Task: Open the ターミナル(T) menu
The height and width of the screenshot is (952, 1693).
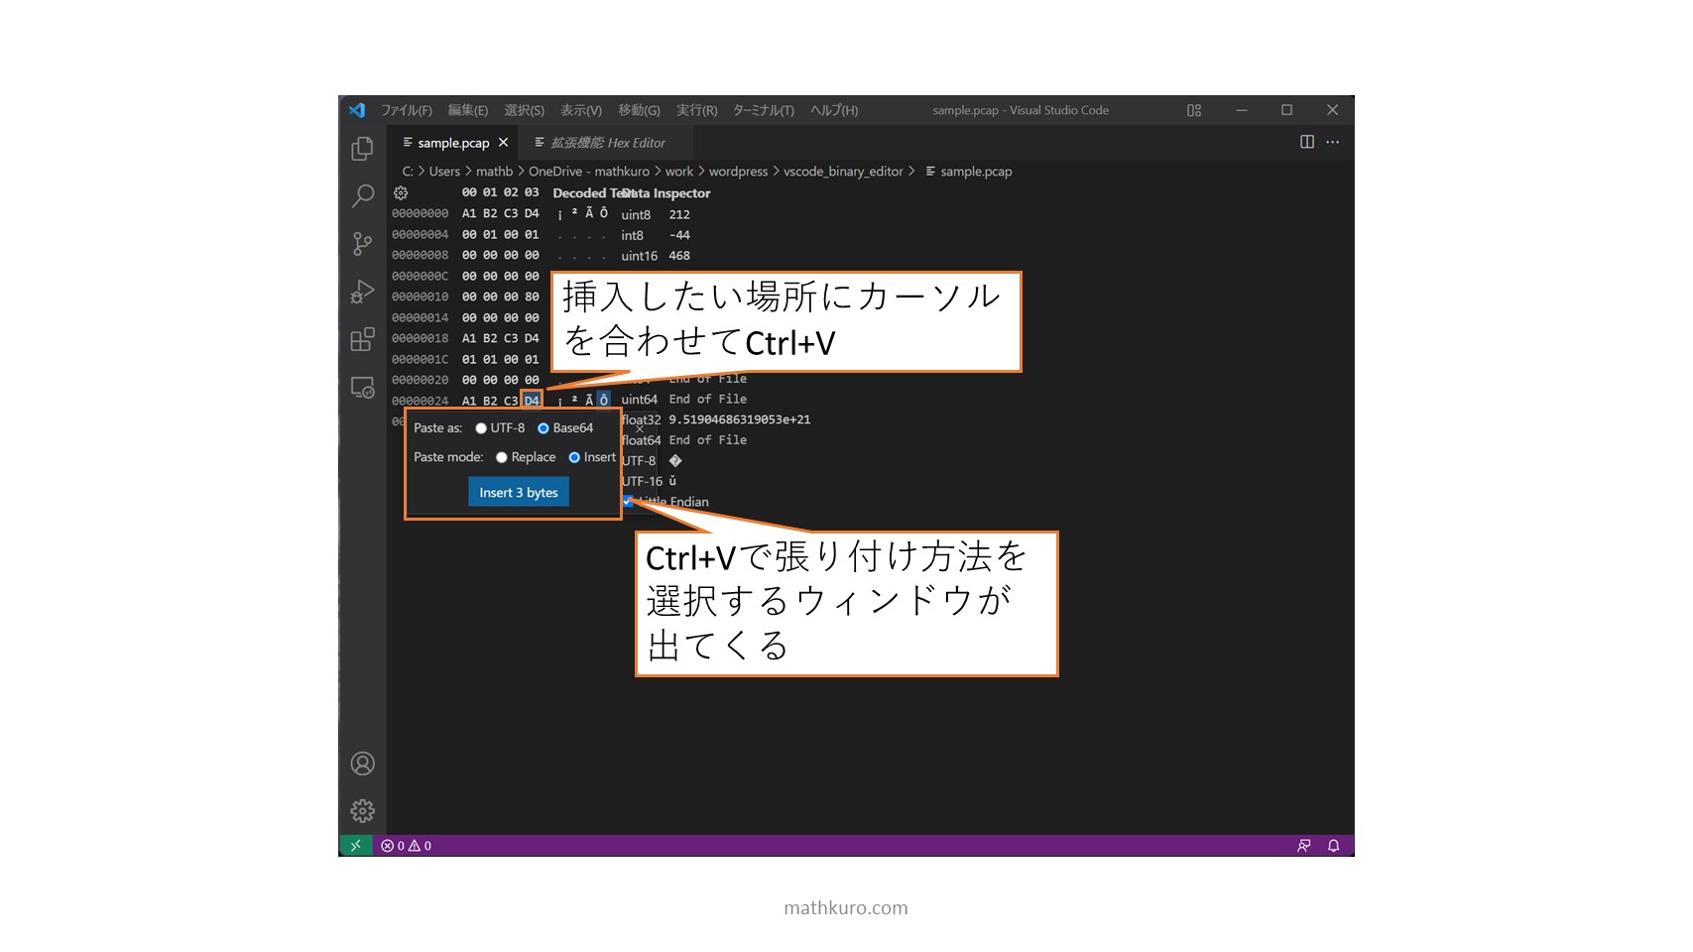Action: click(764, 110)
